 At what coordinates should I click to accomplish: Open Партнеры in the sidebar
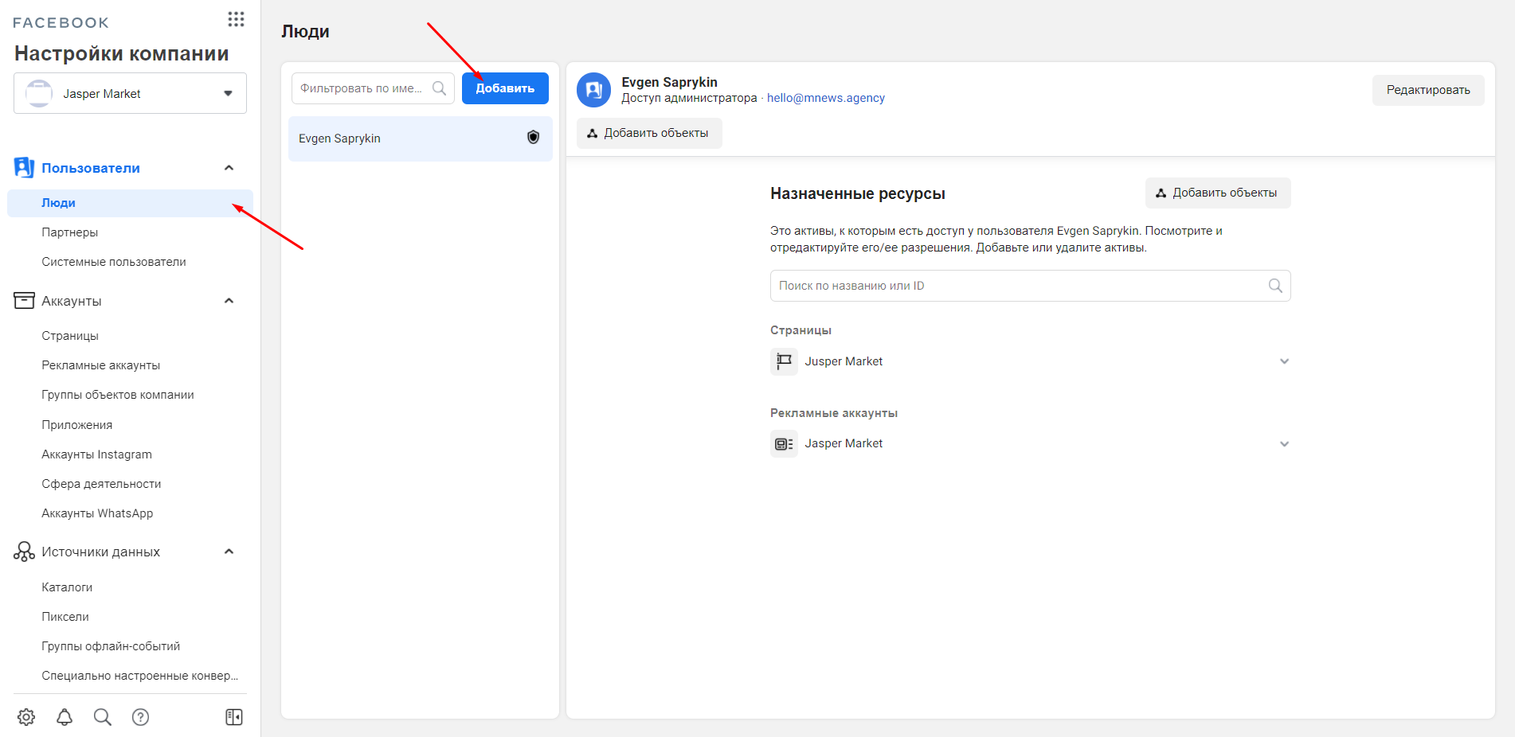point(70,232)
